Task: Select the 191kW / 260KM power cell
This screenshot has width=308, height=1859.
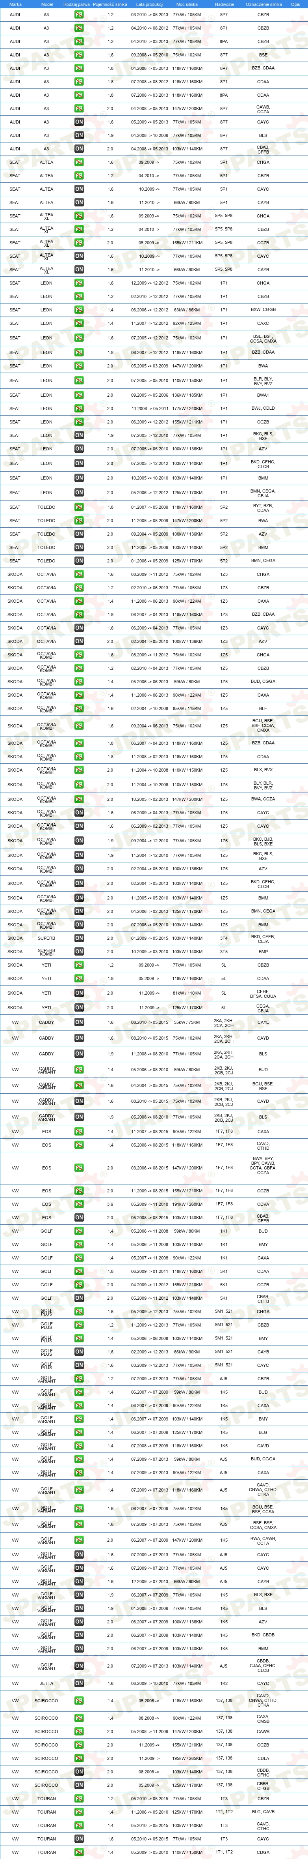Action: point(187,1204)
